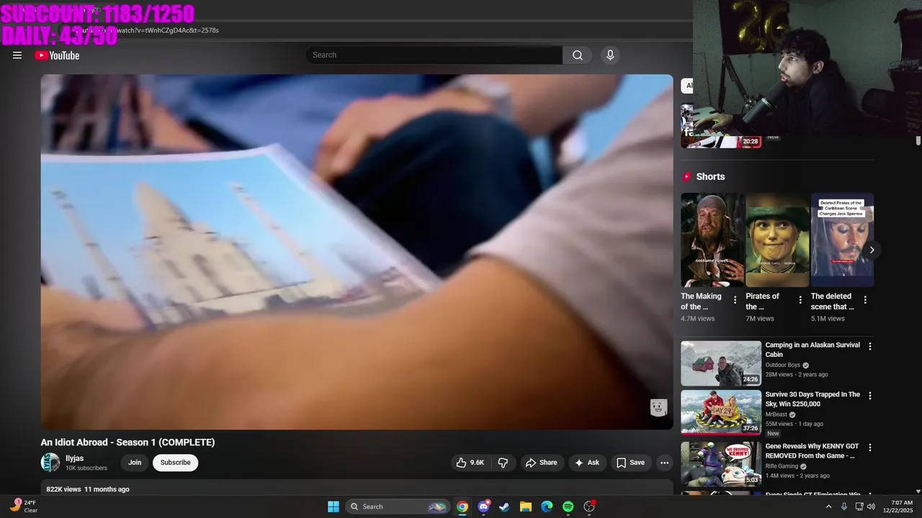
Task: Open options for MrBeast video
Action: (869, 396)
